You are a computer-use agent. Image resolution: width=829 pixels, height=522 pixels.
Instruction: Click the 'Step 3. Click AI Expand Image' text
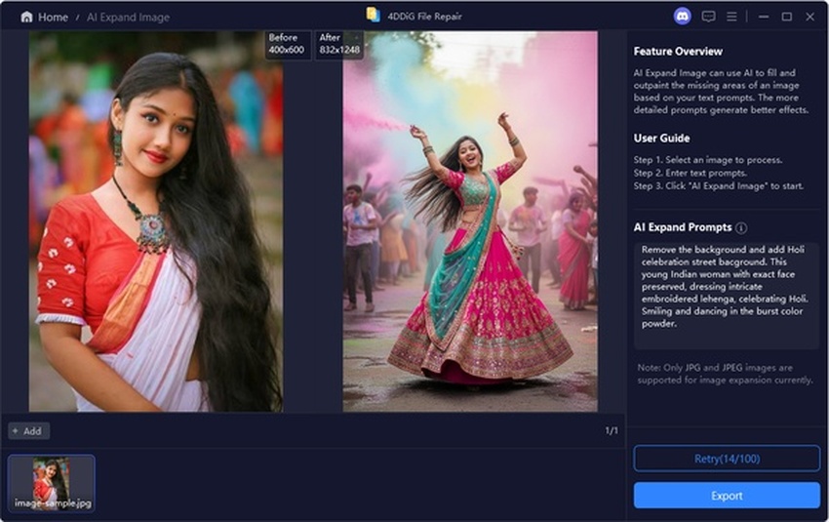[x=719, y=186]
